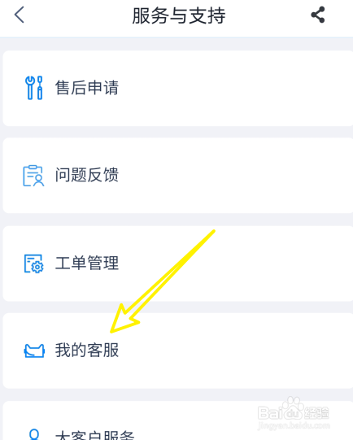Click the clipboard person feedback icon
The image size is (353, 440).
click(x=33, y=176)
